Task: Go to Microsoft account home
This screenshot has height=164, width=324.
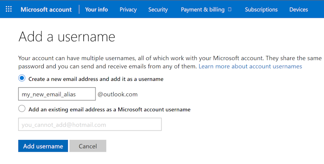Action: [x=46, y=9]
